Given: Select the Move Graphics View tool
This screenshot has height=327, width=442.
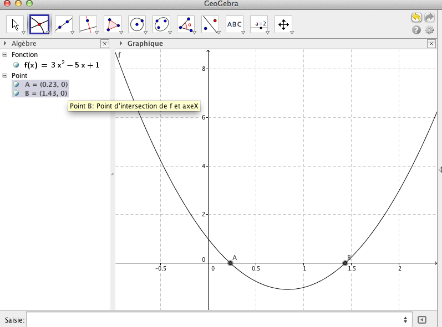Looking at the screenshot, I should [283, 24].
